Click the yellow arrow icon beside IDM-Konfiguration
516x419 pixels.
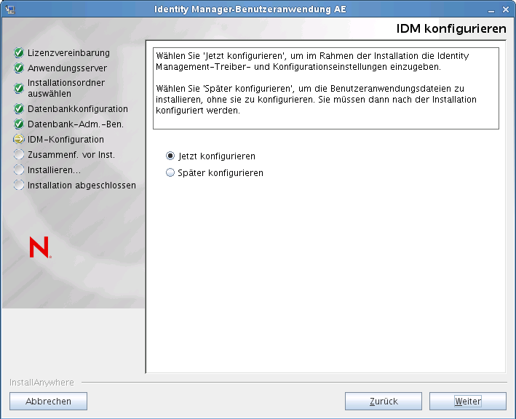[19, 140]
